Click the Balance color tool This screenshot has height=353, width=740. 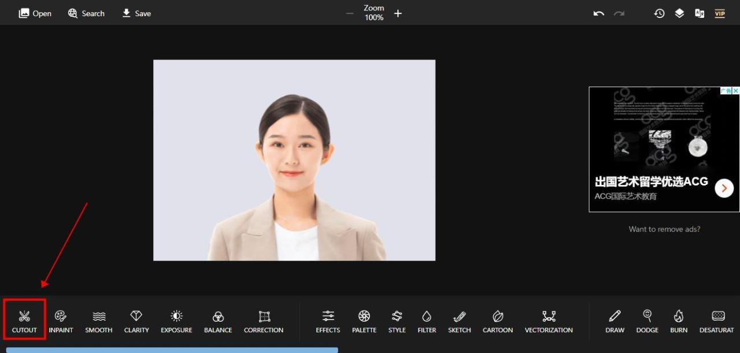click(x=218, y=321)
